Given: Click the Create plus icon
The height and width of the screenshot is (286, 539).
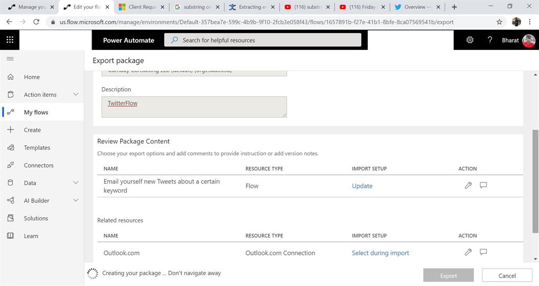Looking at the screenshot, I should pos(11,130).
